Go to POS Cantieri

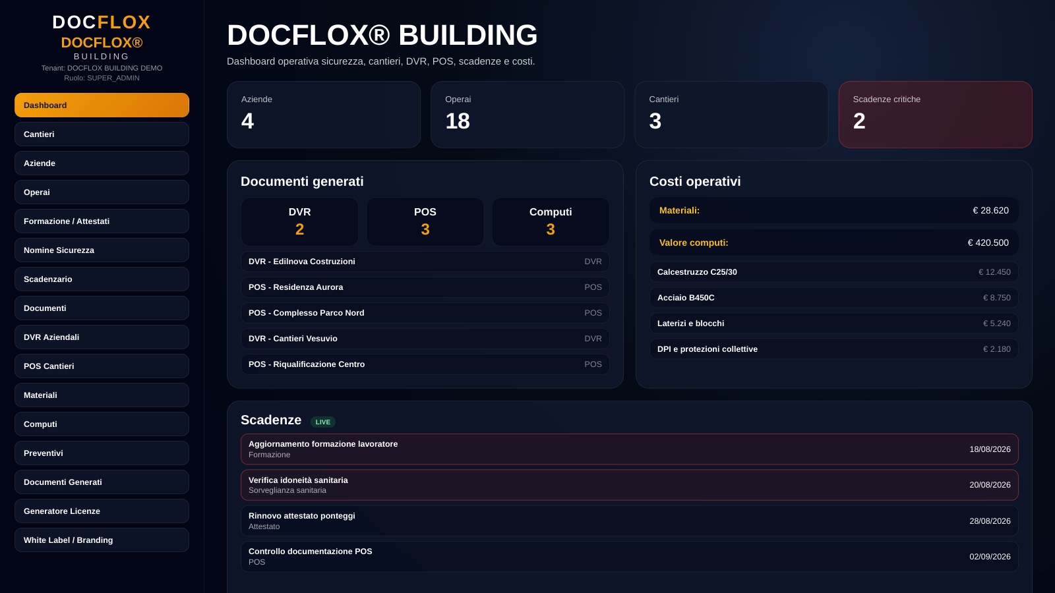(102, 366)
